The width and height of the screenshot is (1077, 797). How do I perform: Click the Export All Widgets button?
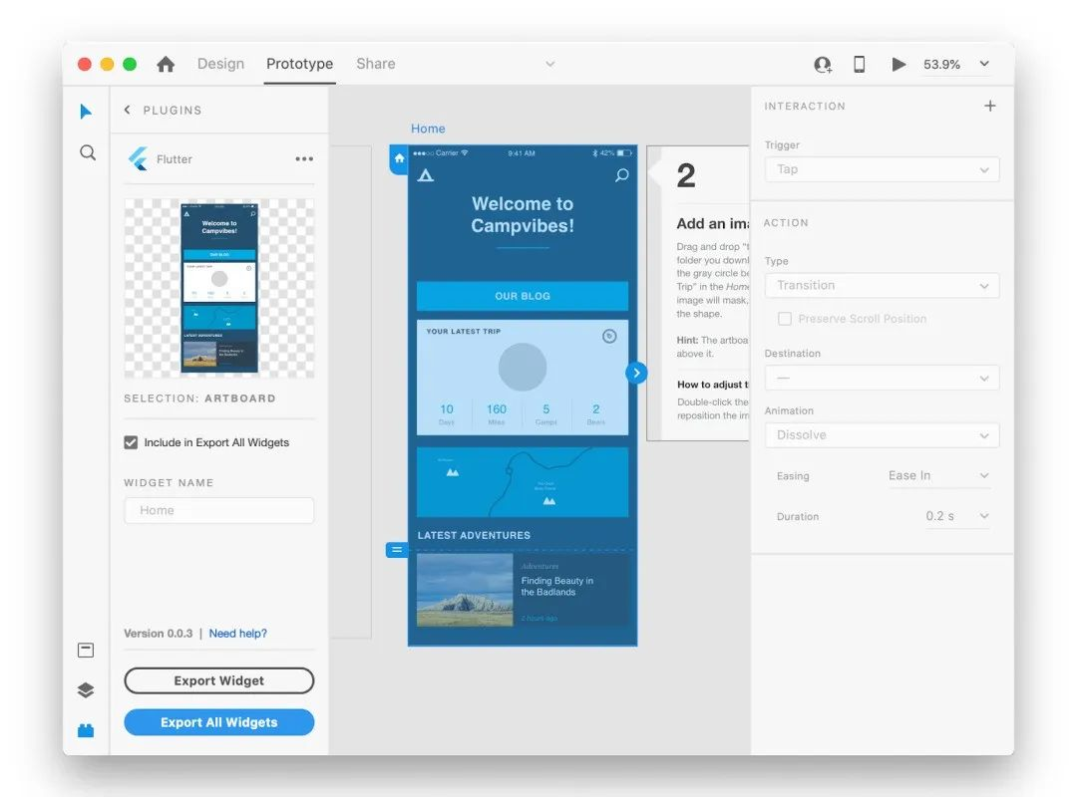[219, 722]
